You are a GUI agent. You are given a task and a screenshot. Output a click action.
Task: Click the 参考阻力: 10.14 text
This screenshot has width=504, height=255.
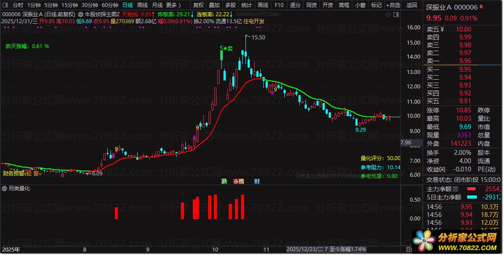380,167
